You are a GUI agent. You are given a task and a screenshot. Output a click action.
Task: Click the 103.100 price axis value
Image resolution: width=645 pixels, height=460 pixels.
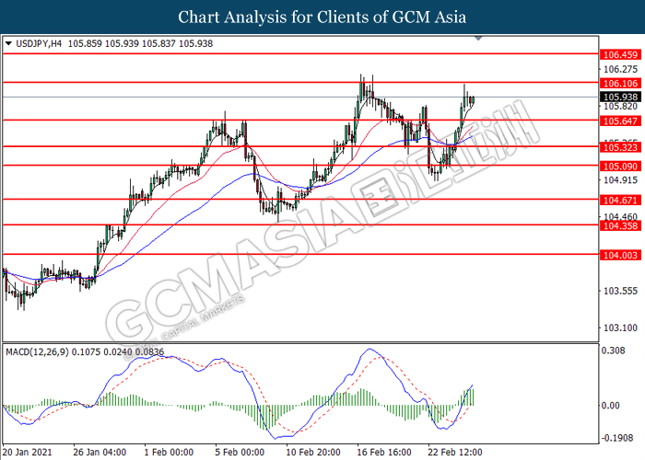(620, 328)
